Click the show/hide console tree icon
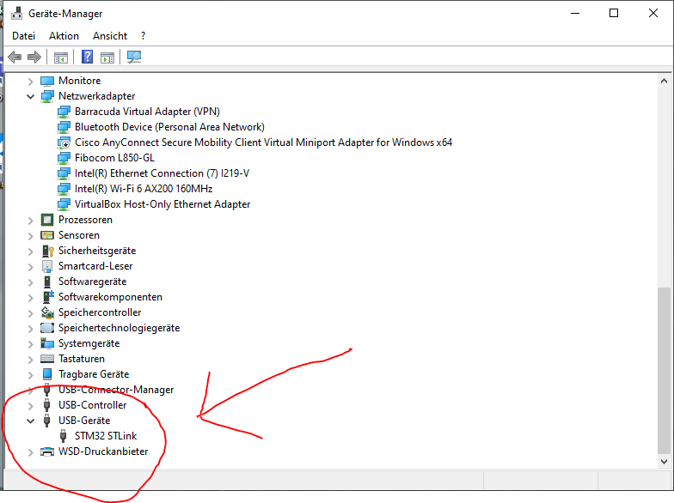Screen dimensions: 674x503 click(61, 58)
